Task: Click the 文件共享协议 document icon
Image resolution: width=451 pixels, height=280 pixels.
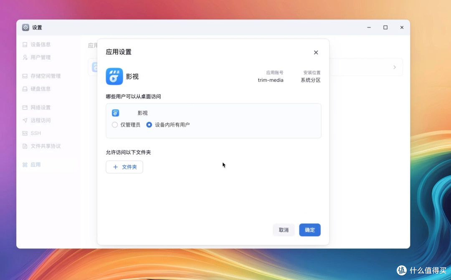Action: (25, 146)
